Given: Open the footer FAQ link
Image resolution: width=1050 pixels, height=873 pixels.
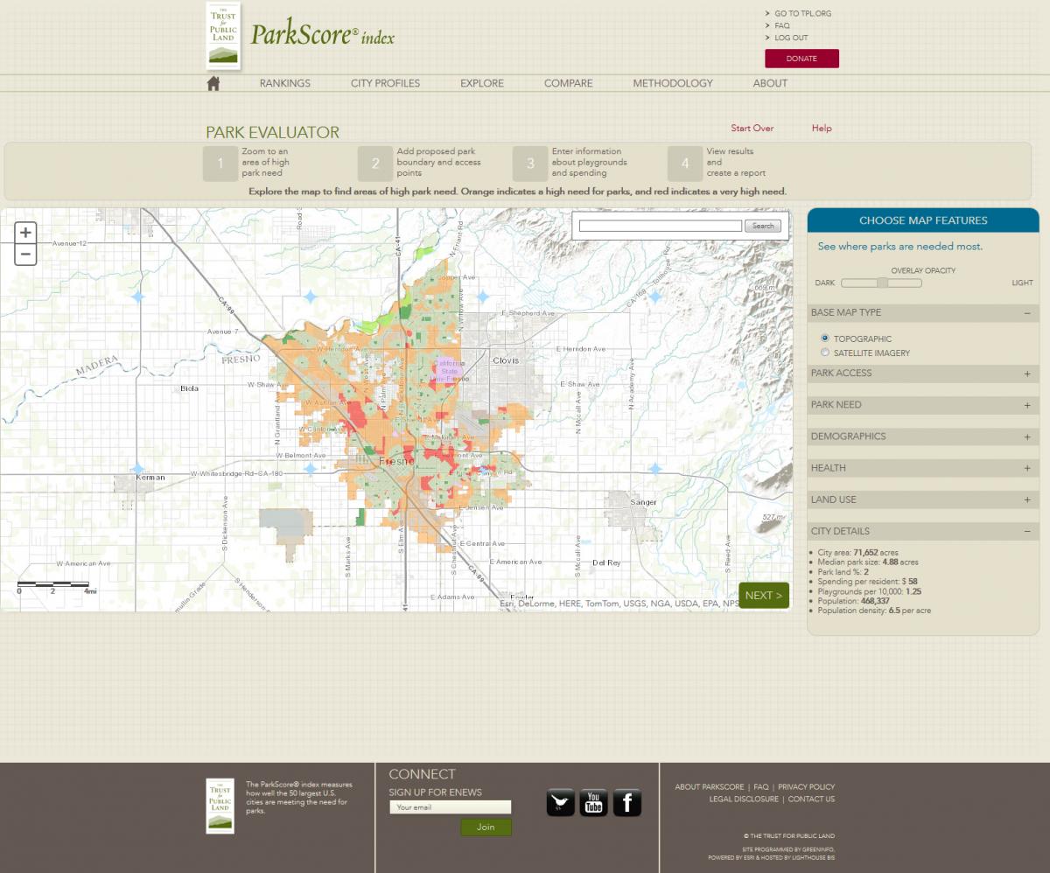Looking at the screenshot, I should [x=761, y=786].
